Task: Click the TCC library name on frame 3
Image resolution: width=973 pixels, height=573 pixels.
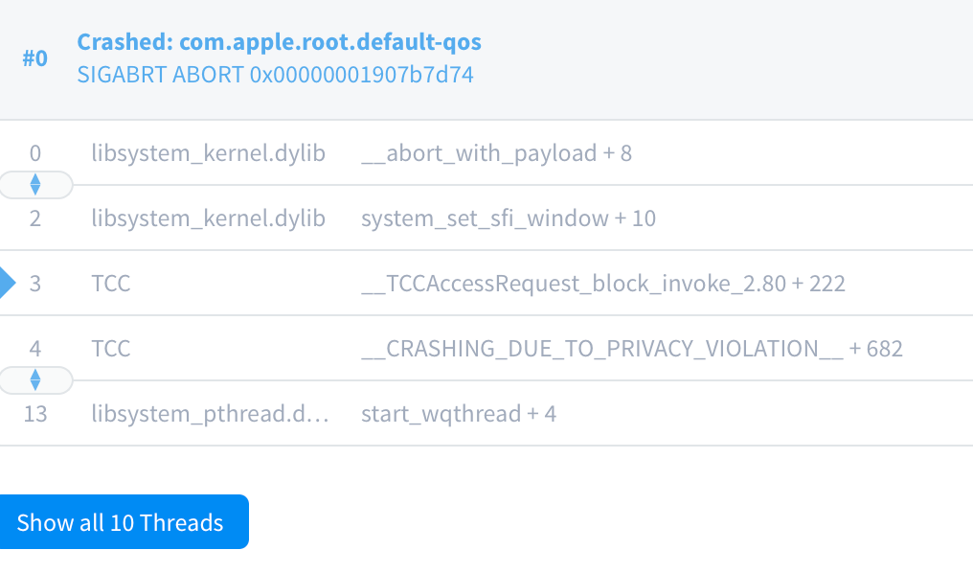Action: click(x=111, y=283)
